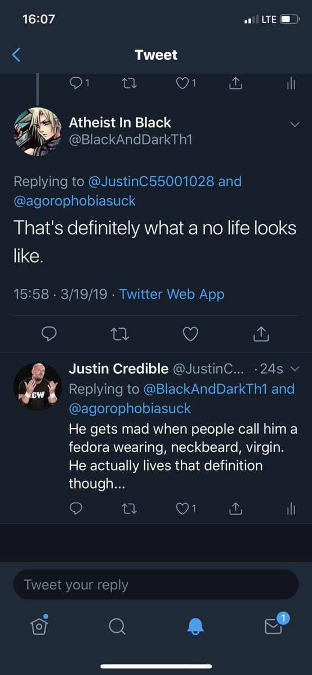Go back using the top-left arrow
Viewport: 312px width, 675px height.
click(16, 55)
